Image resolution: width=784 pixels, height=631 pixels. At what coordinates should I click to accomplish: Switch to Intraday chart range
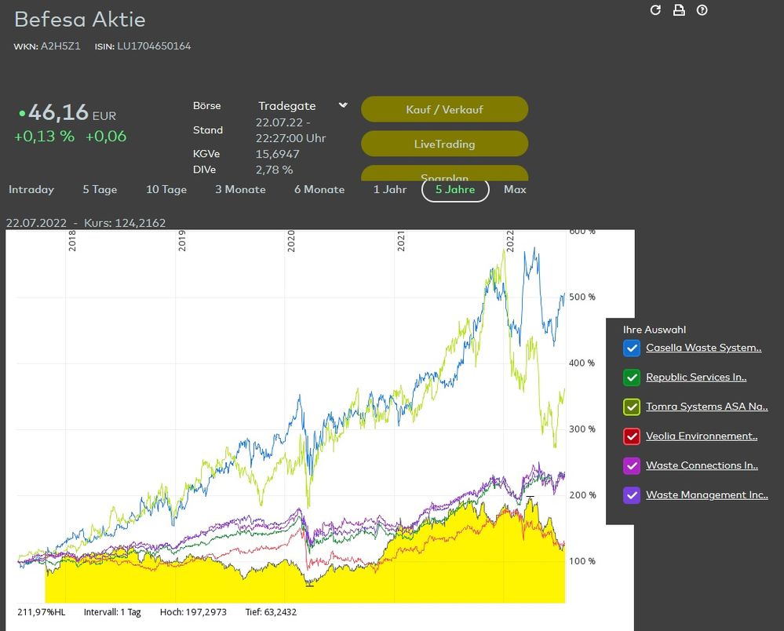coord(31,189)
